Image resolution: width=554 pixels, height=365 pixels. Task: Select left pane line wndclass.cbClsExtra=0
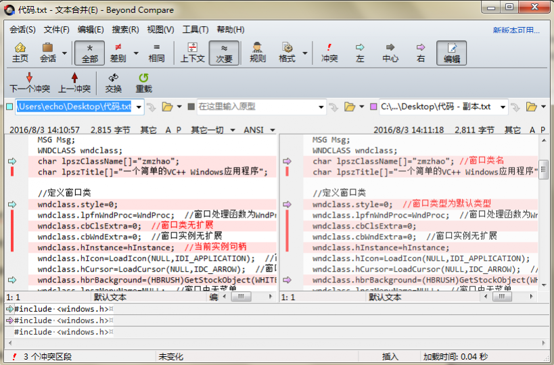(152, 226)
